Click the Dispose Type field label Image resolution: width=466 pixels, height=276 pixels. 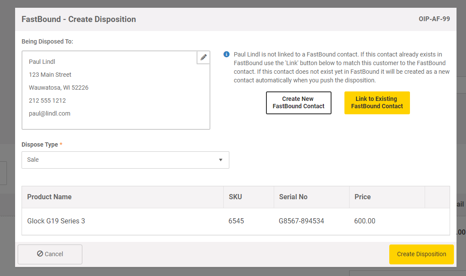(x=40, y=144)
